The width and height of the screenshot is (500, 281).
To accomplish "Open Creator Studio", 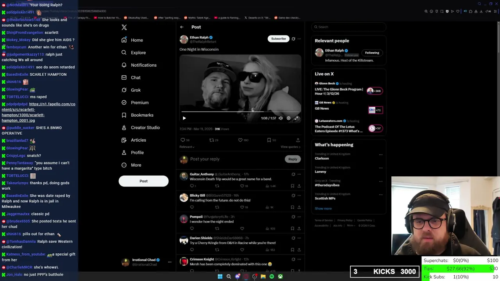I will [140, 128].
